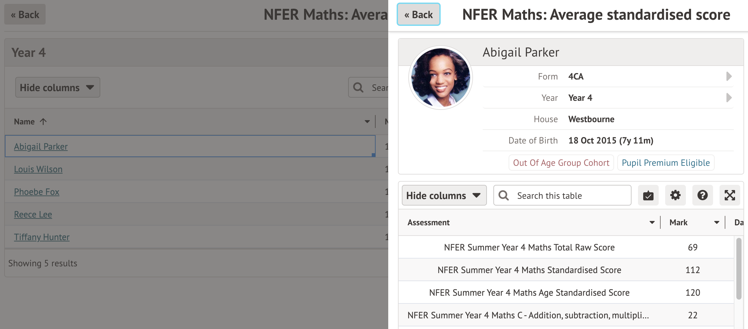Click the calendar check icon in table toolbar
The height and width of the screenshot is (329, 748).
(x=648, y=196)
